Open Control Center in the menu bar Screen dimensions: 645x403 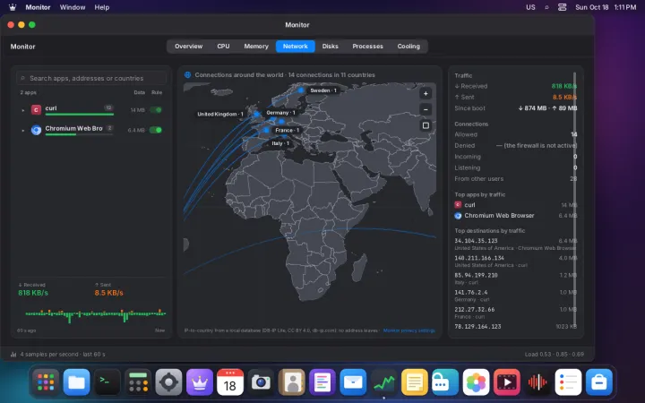click(x=563, y=7)
